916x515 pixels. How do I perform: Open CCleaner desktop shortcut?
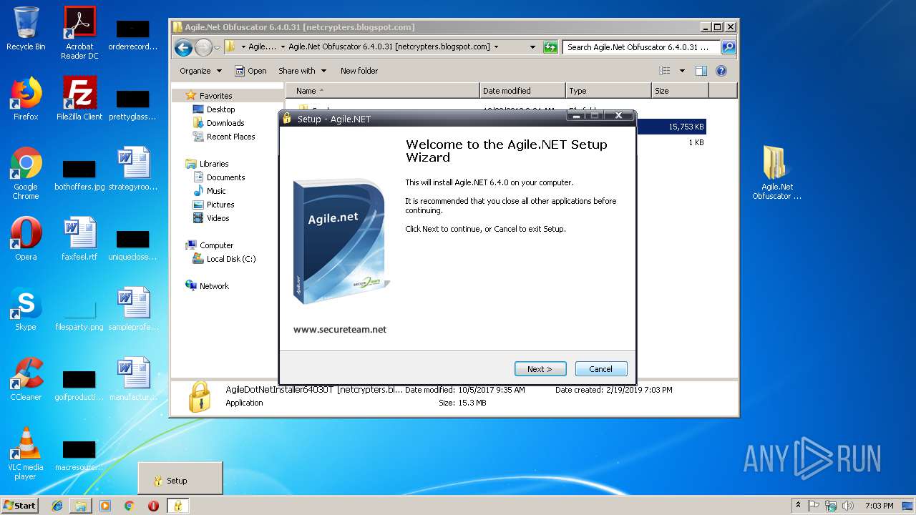[x=26, y=379]
